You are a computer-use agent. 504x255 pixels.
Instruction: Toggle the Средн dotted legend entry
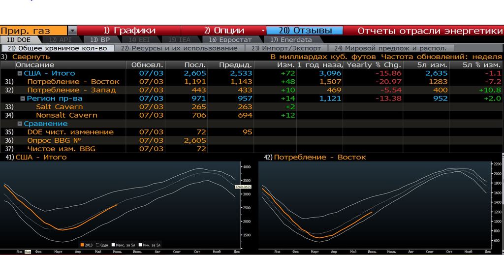(102, 245)
